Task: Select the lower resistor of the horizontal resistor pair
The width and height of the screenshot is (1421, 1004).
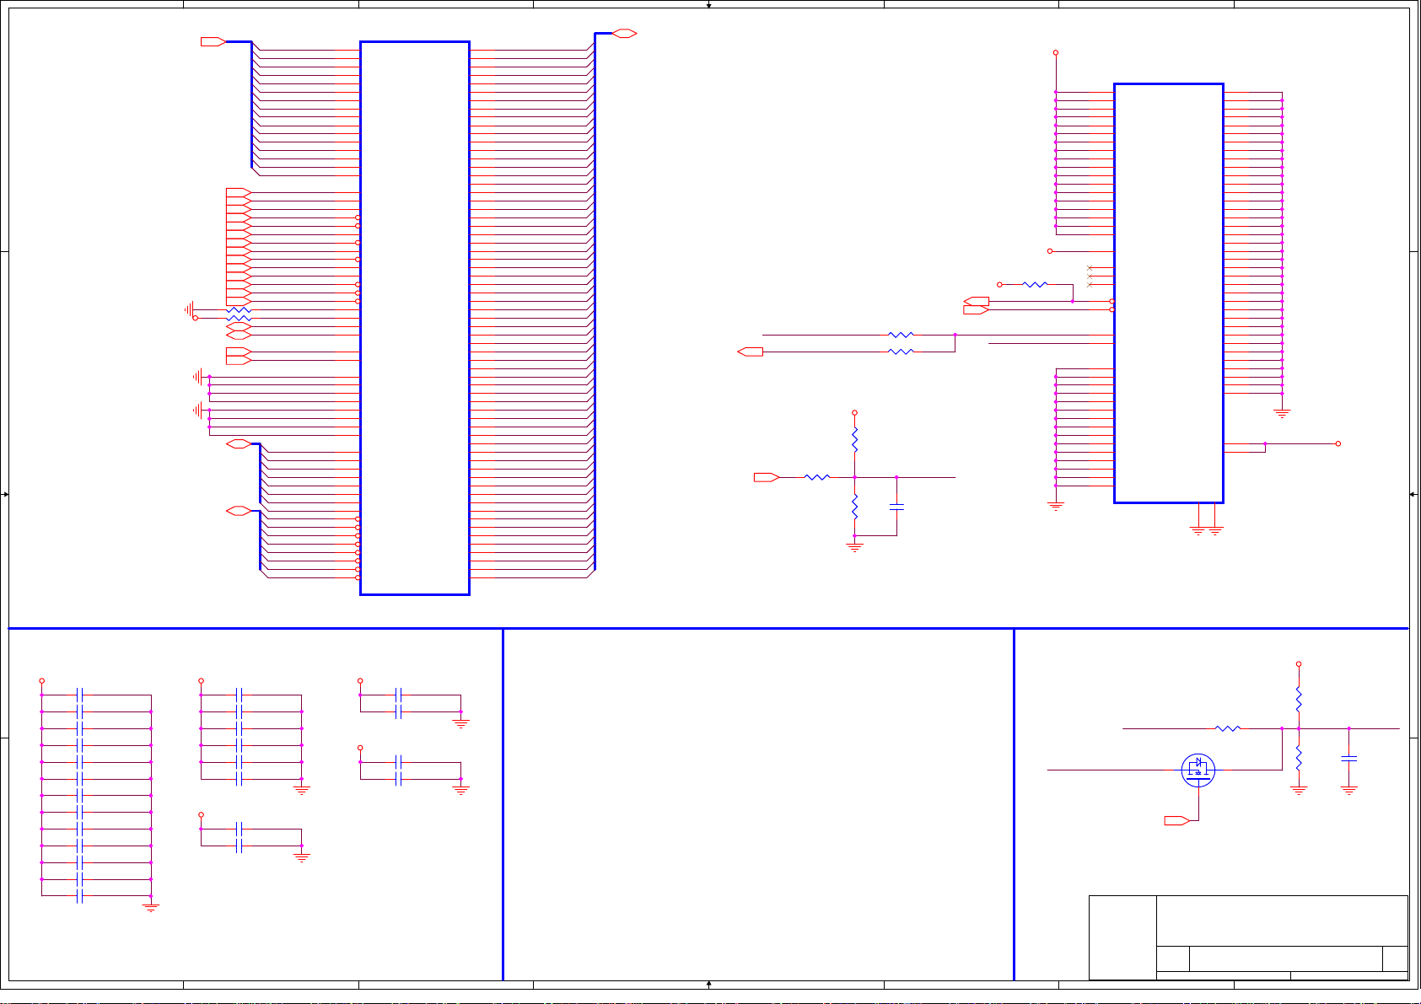Action: [x=901, y=352]
